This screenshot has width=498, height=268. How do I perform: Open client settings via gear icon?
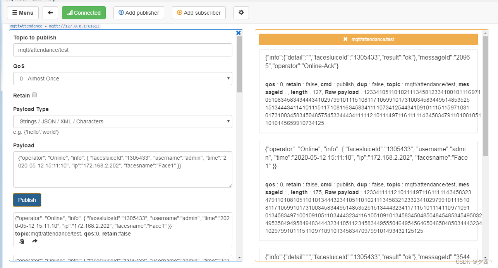tap(241, 13)
